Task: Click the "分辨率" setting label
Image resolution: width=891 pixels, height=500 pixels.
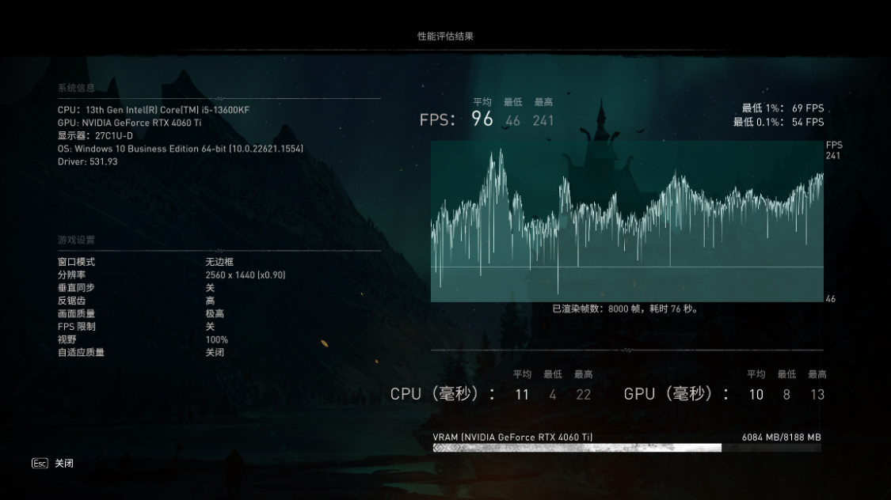Action: pos(71,275)
